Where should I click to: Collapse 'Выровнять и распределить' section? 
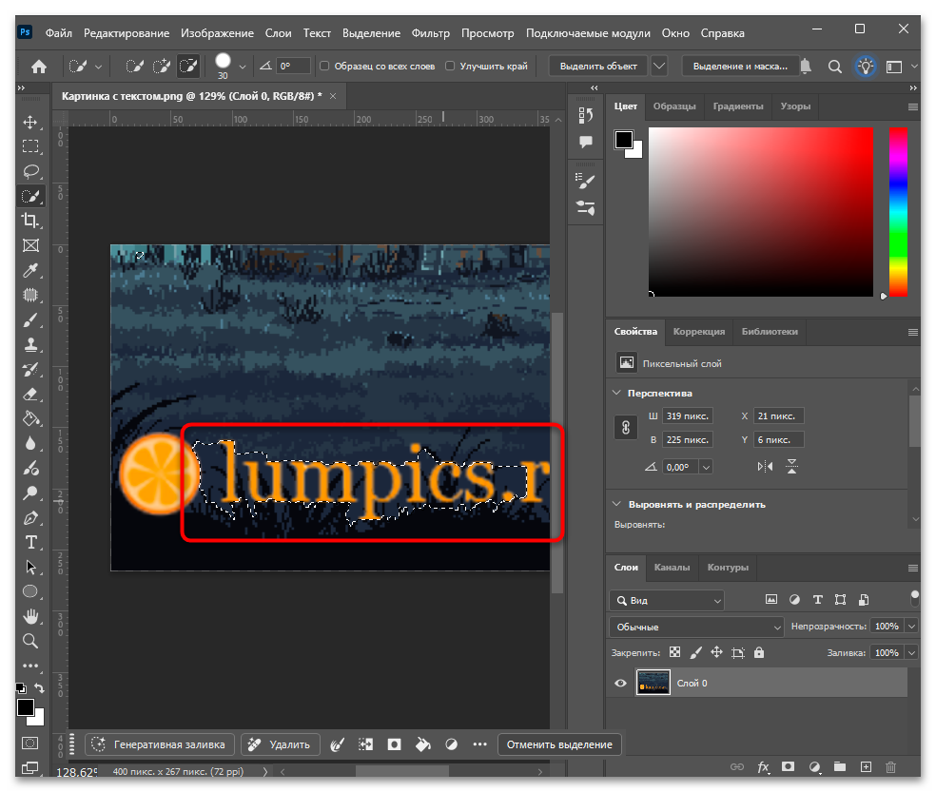click(x=616, y=504)
